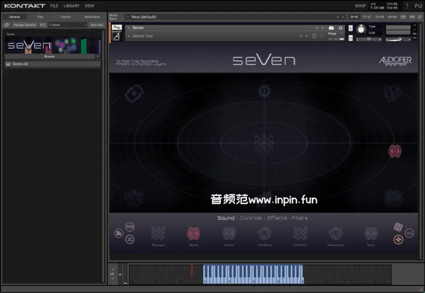This screenshot has width=425, height=293.
Task: Open the Abbott Solo snapshot dropdown
Action: 129,36
